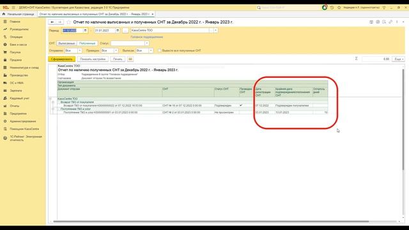Click the Показать настройки button
The height and width of the screenshot is (230, 409).
click(x=93, y=59)
